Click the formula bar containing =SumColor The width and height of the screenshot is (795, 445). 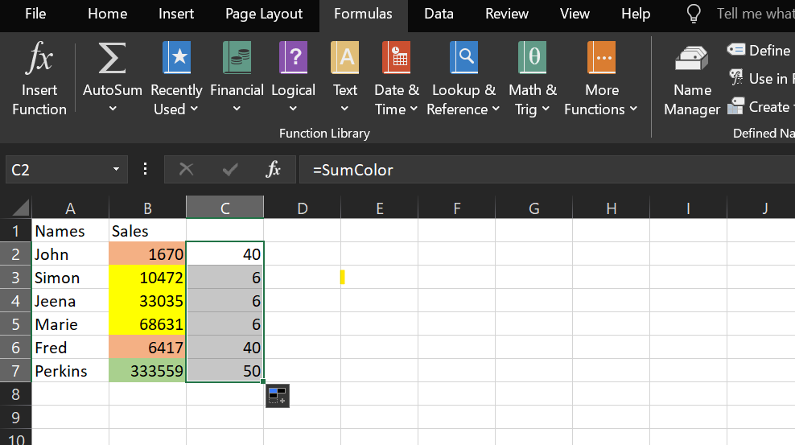[x=547, y=169]
